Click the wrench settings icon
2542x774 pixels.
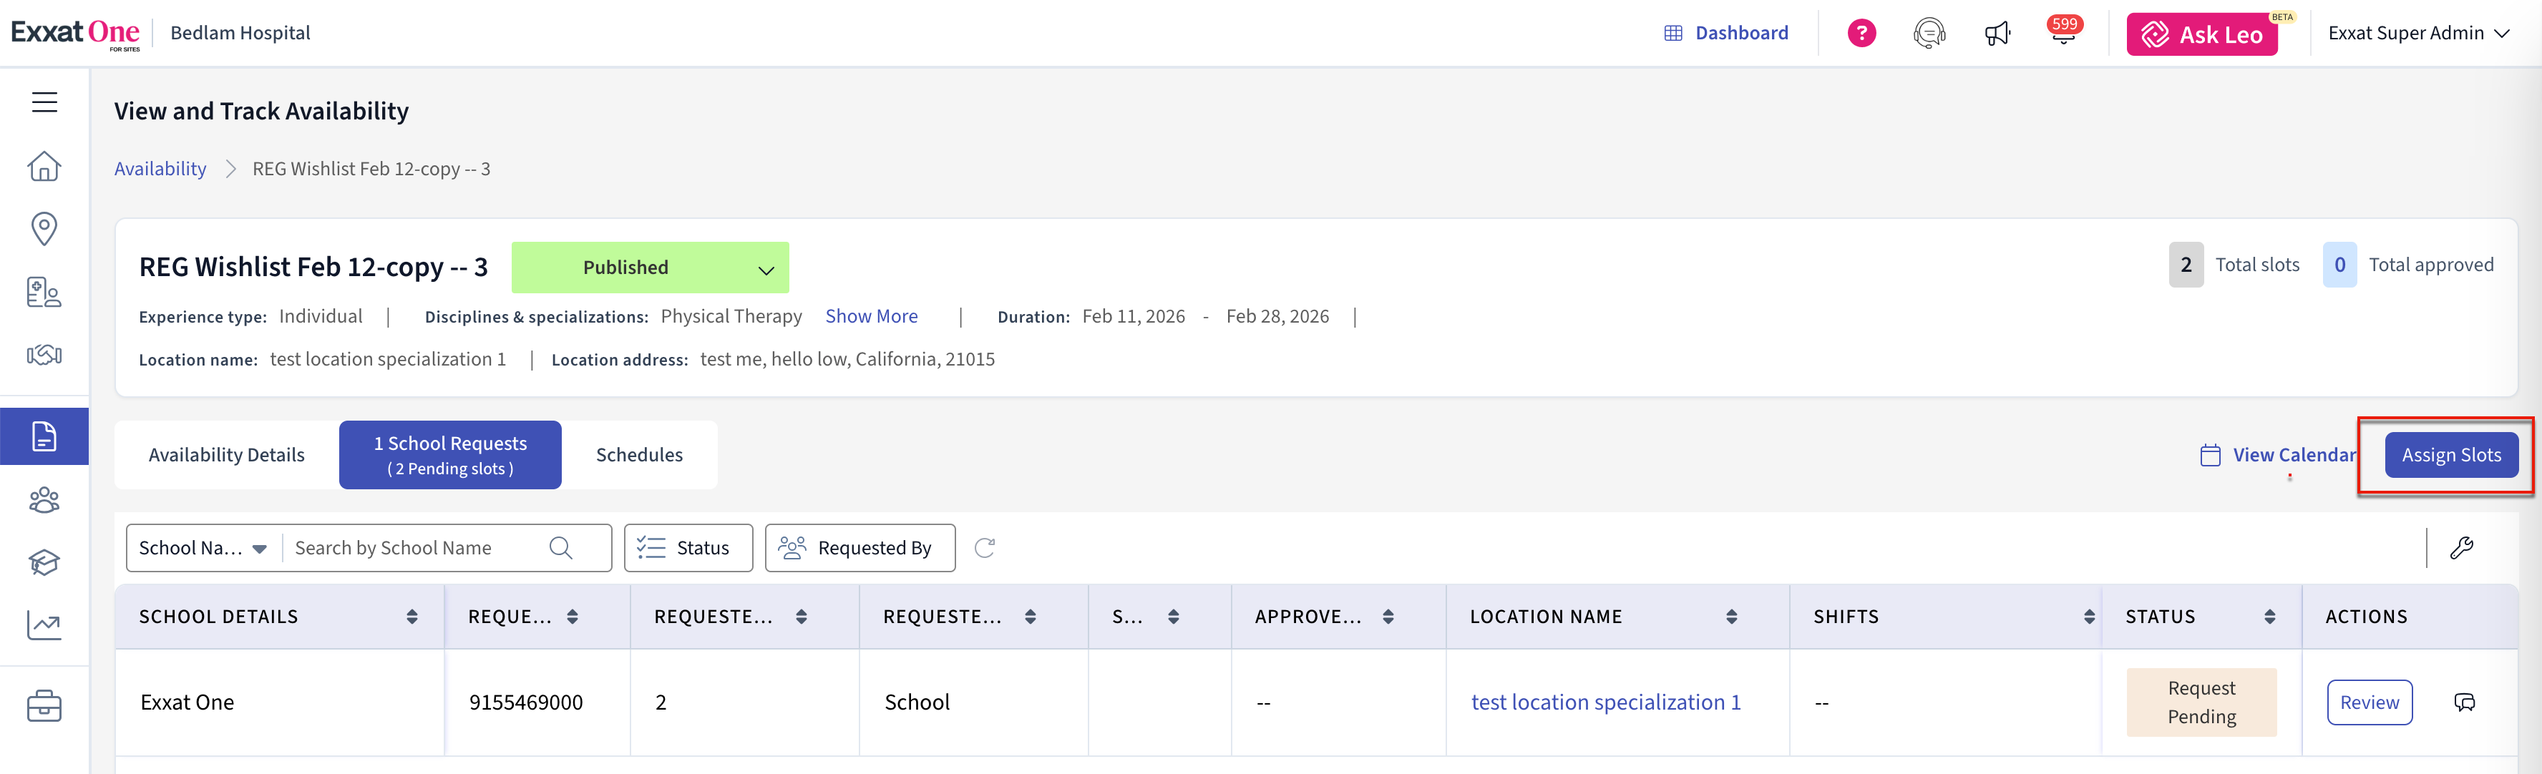2461,548
